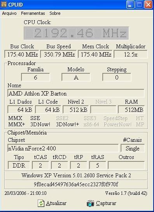
Task: Click the L1 Code 64 kB field
Action: 48,110
